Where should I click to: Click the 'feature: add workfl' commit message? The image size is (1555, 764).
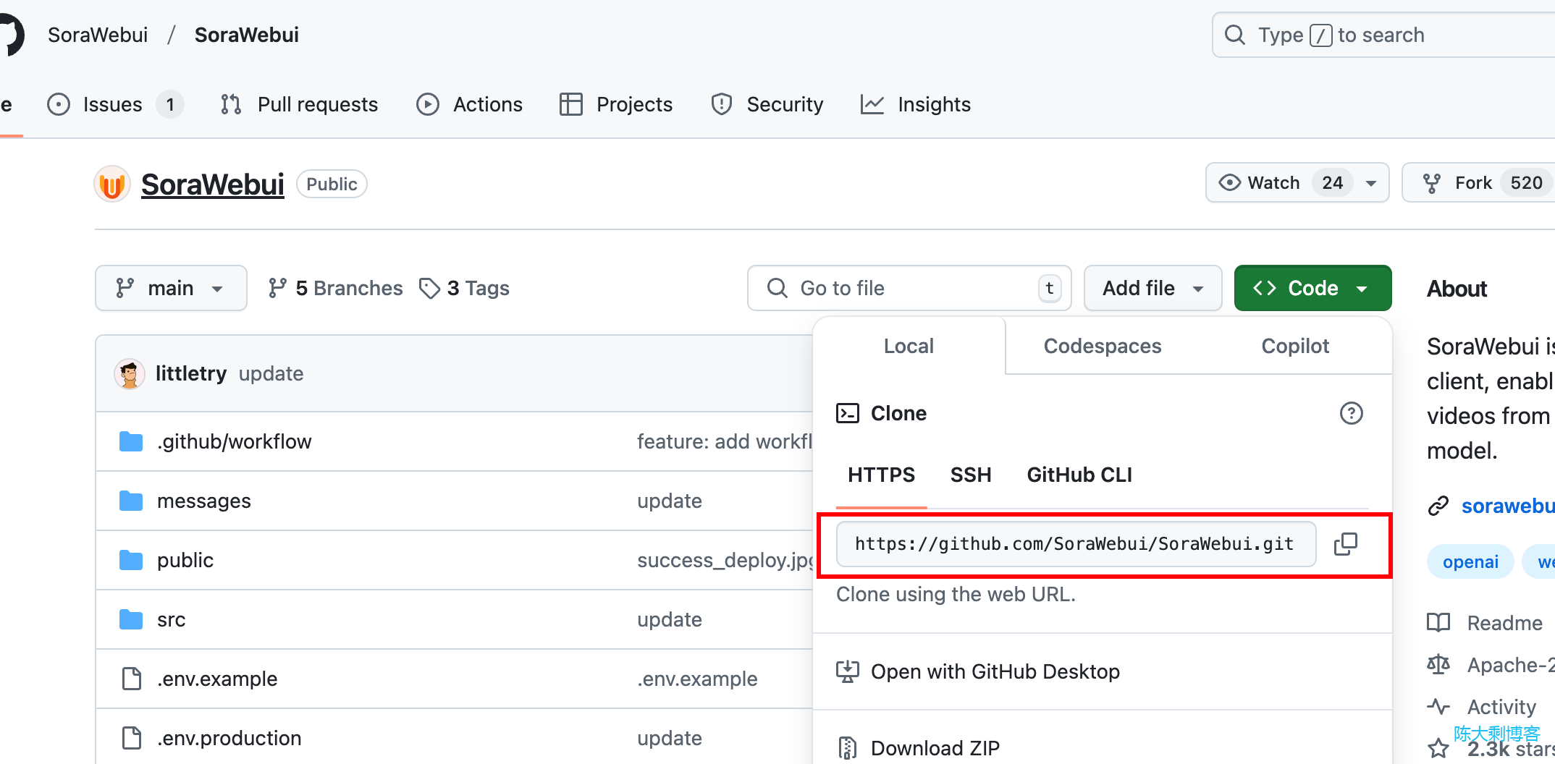point(725,441)
